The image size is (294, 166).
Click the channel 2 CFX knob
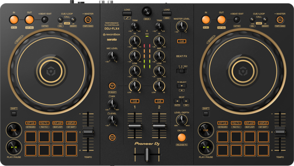(x=159, y=86)
